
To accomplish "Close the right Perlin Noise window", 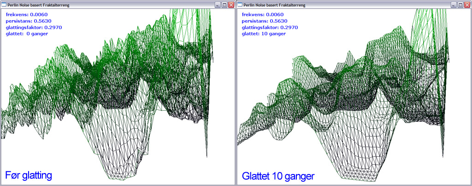I will coord(467,5).
